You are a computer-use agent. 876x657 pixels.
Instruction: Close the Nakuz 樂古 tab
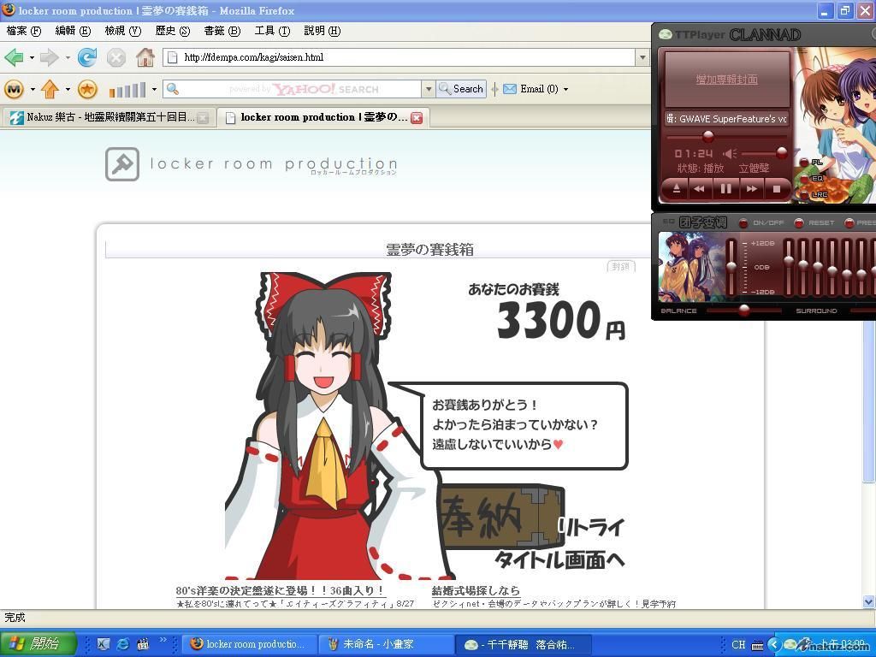coord(203,118)
